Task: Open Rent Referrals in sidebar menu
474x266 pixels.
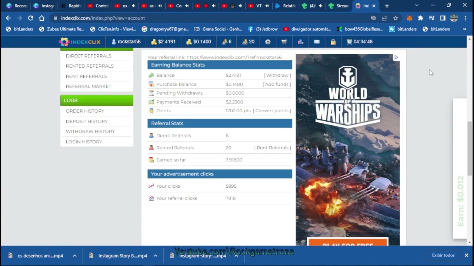Action: [86, 76]
